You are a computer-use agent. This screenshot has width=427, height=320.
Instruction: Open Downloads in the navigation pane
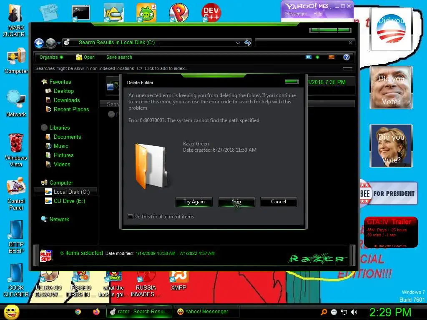point(66,100)
